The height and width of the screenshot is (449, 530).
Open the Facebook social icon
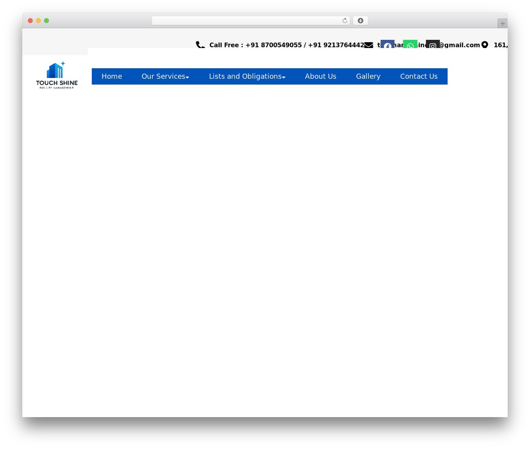(388, 46)
